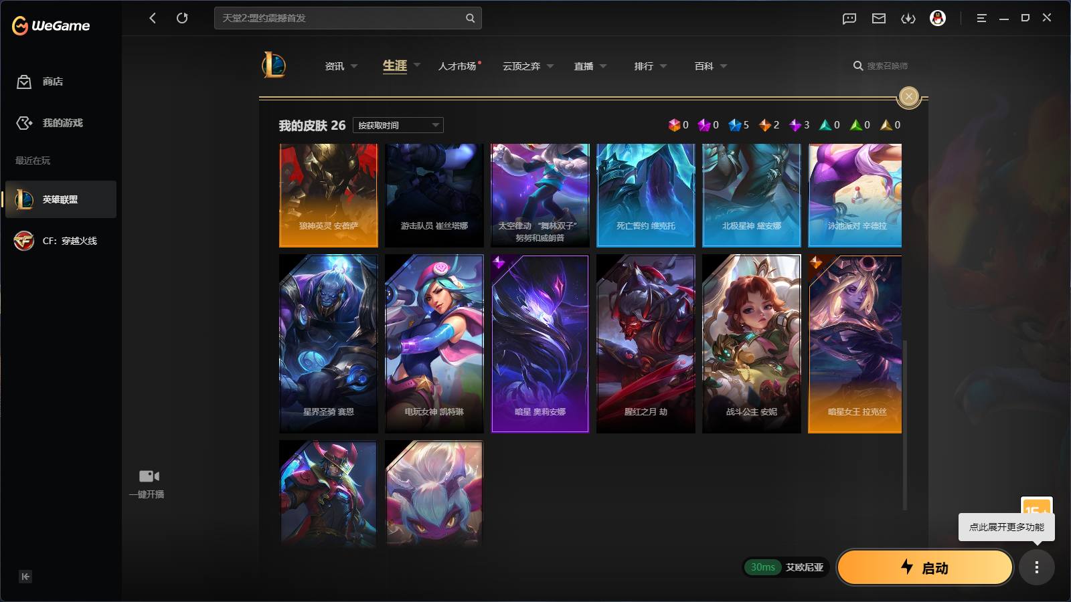Click the search summoner magnifier icon

coord(858,66)
